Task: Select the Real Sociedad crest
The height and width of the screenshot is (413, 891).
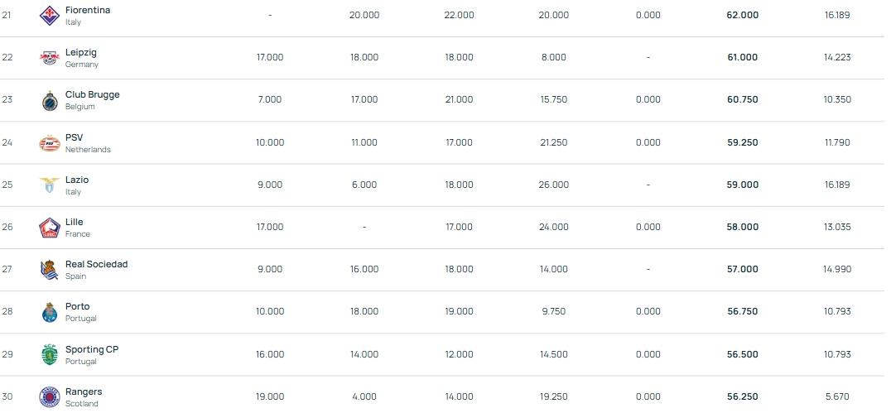Action: point(50,270)
